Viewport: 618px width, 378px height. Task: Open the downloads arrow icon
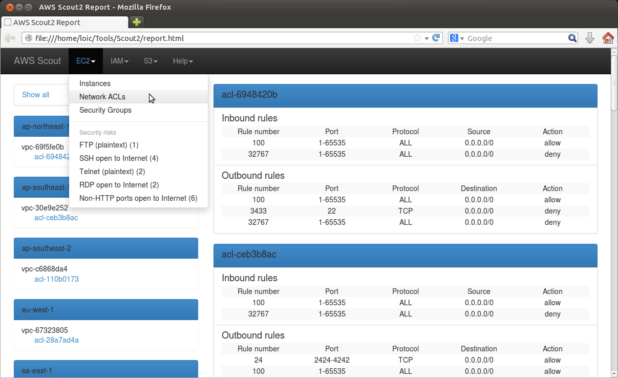pyautogui.click(x=590, y=38)
